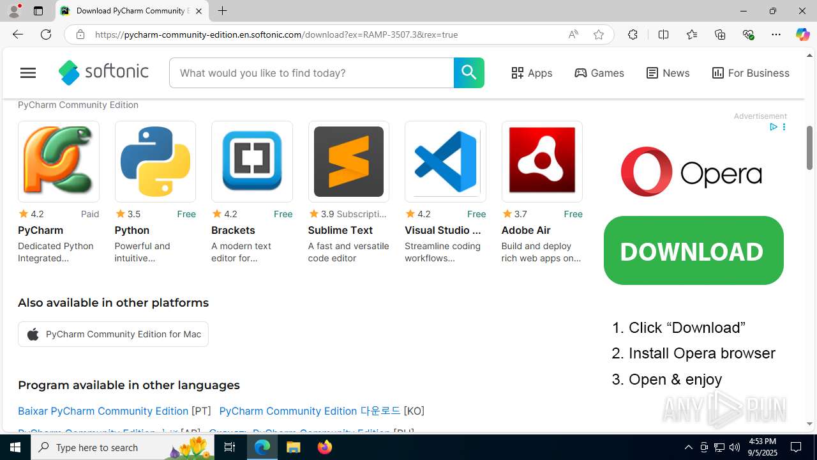
Task: Open the browser profile icon
Action: (x=14, y=11)
